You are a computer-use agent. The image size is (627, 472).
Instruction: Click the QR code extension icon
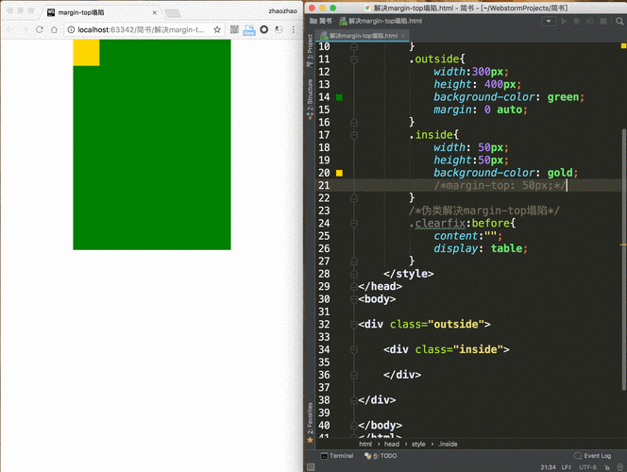pos(234,29)
